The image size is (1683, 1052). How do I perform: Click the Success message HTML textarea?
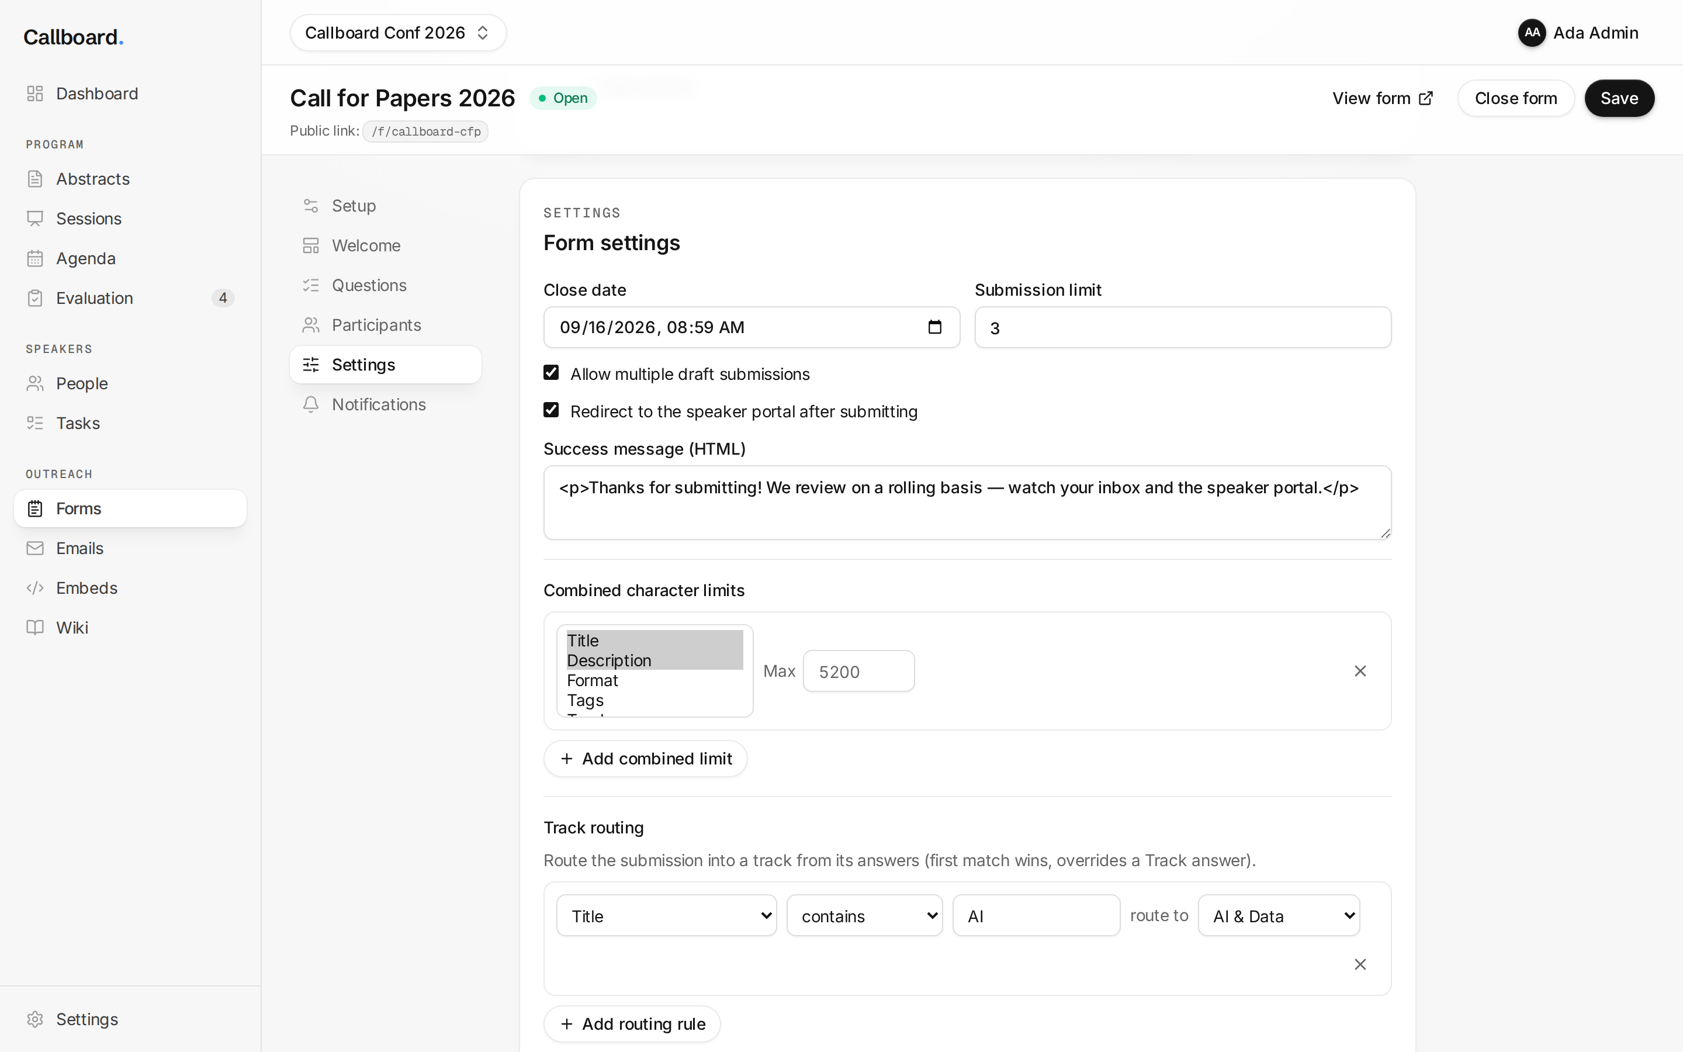967,503
